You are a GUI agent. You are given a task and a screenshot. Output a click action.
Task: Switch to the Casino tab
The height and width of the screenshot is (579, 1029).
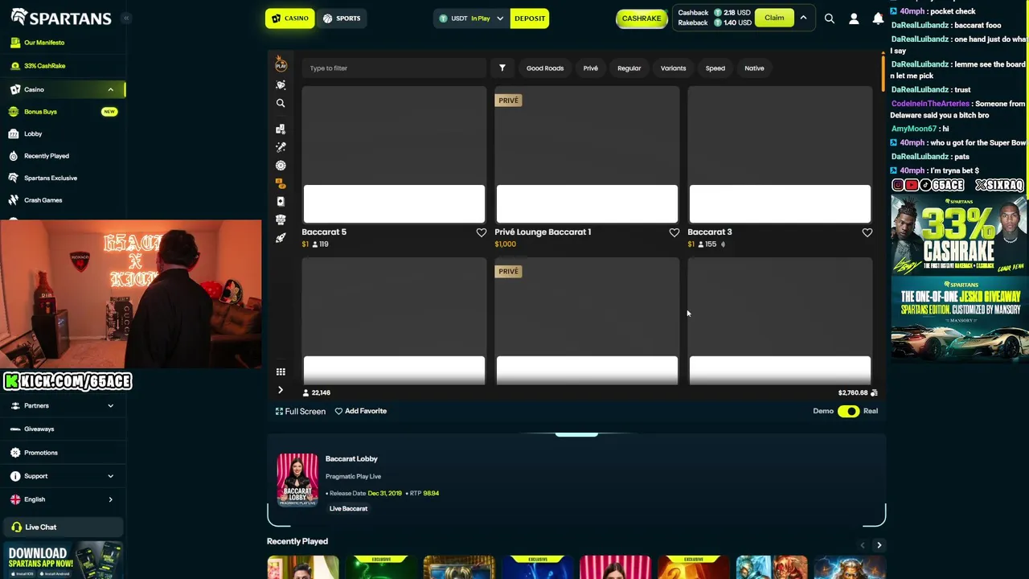point(290,18)
